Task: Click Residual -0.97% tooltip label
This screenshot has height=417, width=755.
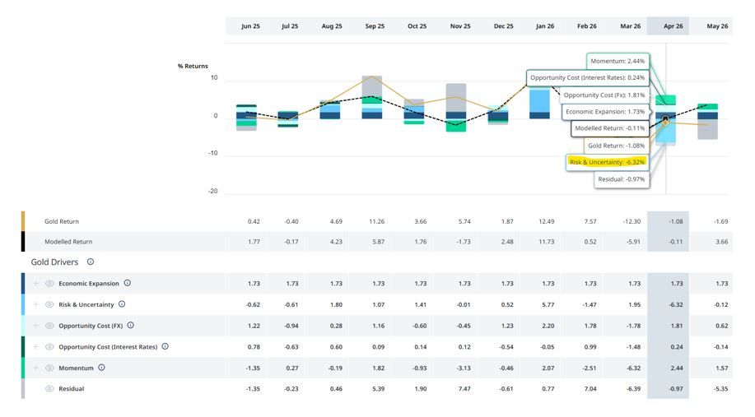Action: click(x=621, y=179)
